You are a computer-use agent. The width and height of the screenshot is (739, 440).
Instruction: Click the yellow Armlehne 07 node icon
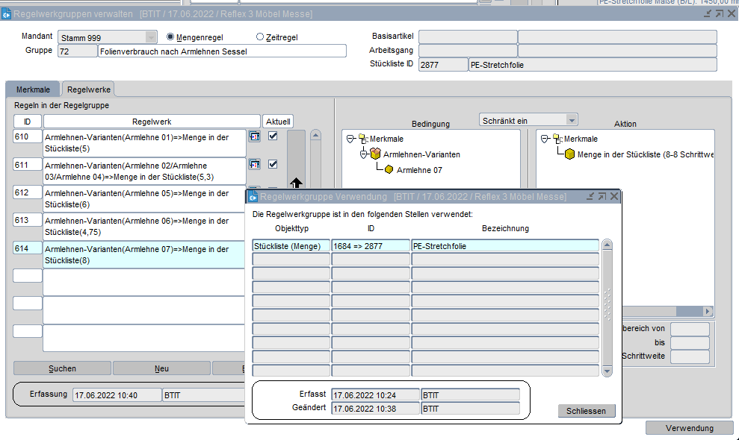(389, 170)
